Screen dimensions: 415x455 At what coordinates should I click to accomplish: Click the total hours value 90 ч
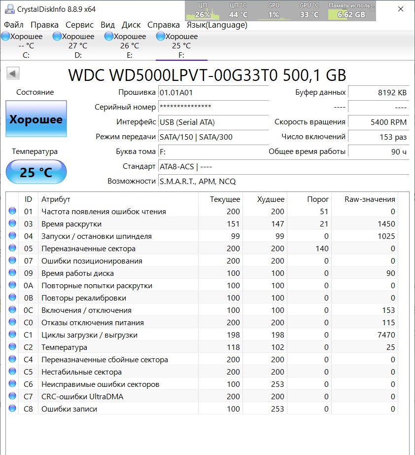[379, 152]
